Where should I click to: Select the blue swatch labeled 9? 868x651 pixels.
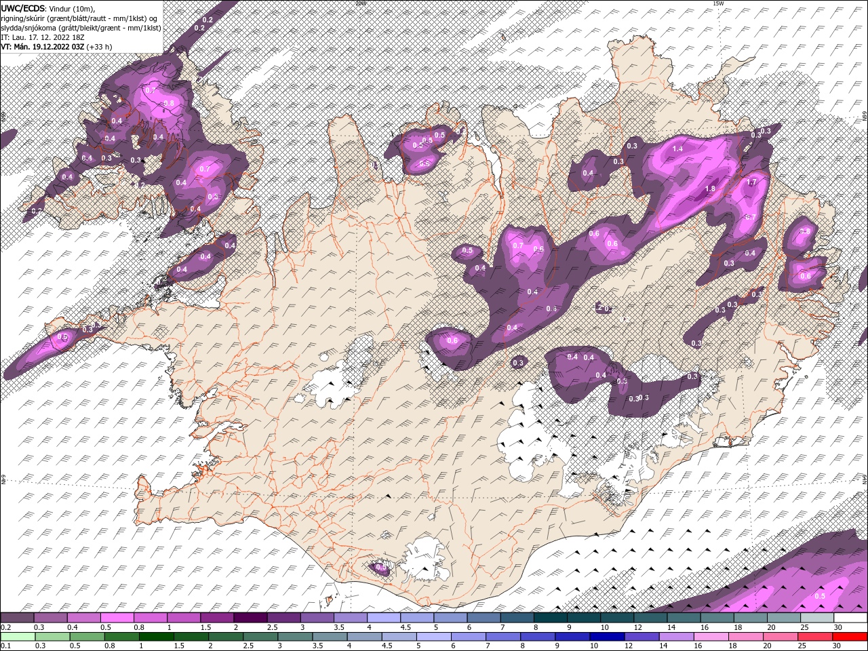571,637
